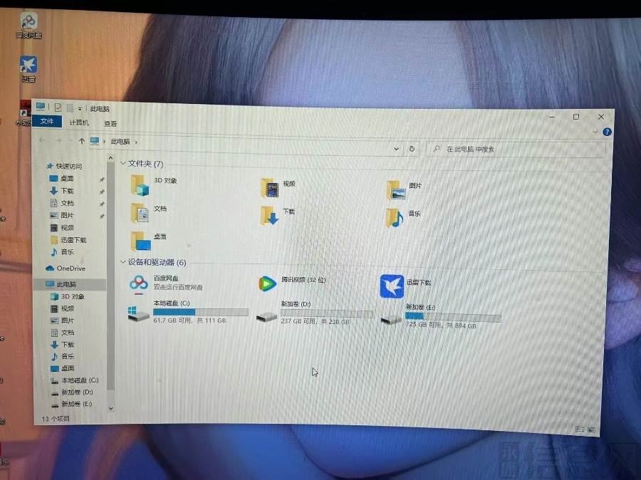Click the properties checkmark icon in title bar
Screen dimensions: 641x480
tap(58, 108)
